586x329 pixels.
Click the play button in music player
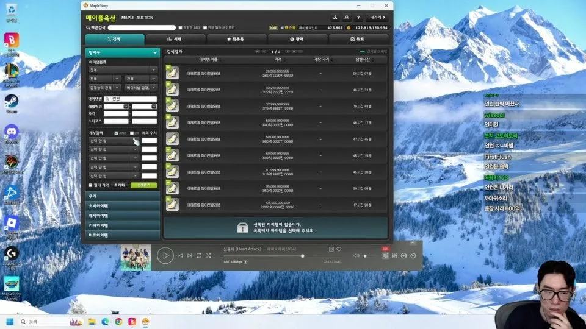[165, 256]
